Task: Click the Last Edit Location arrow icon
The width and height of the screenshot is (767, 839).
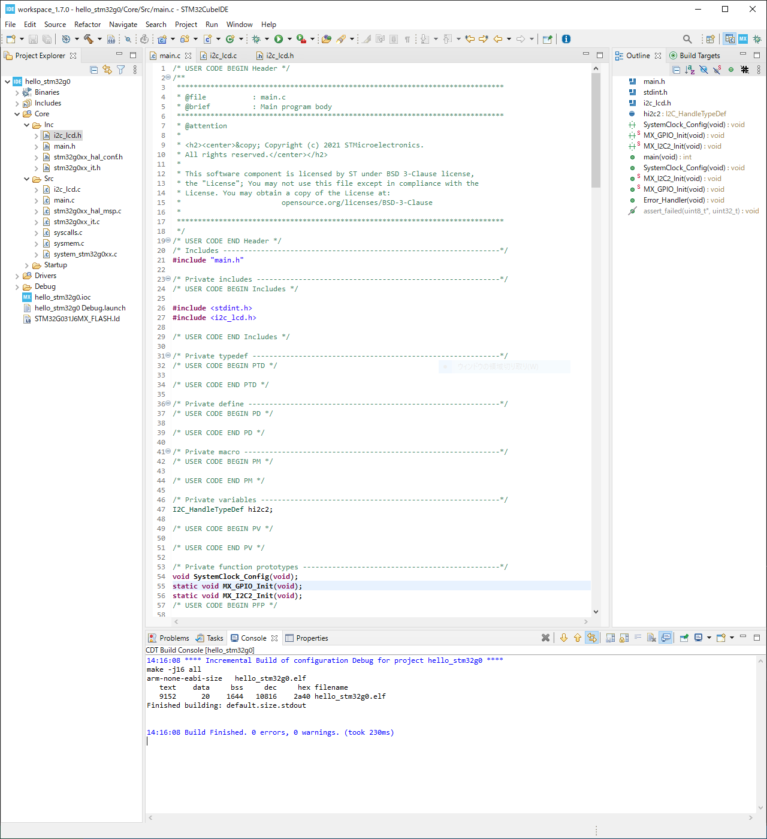Action: point(470,39)
